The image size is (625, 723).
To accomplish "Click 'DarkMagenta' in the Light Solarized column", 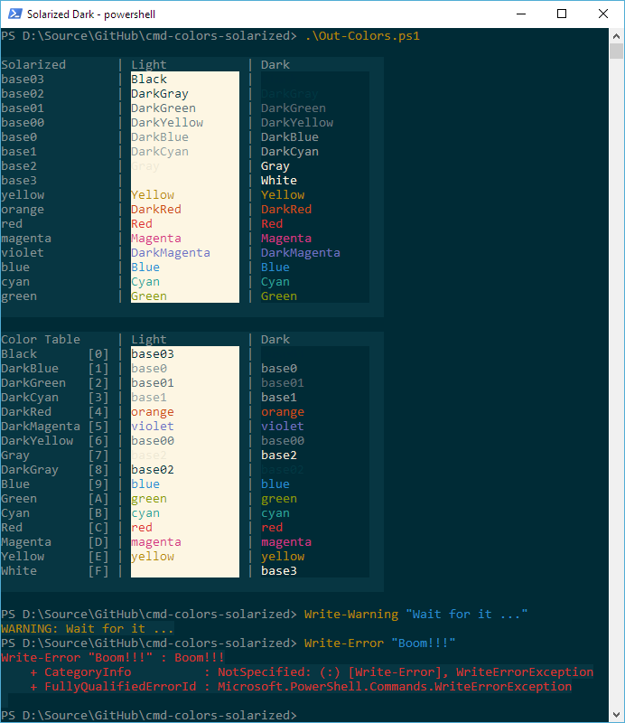I will click(171, 253).
